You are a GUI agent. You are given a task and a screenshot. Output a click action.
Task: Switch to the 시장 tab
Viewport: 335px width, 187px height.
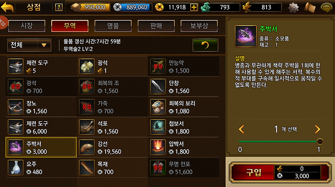(x=27, y=26)
